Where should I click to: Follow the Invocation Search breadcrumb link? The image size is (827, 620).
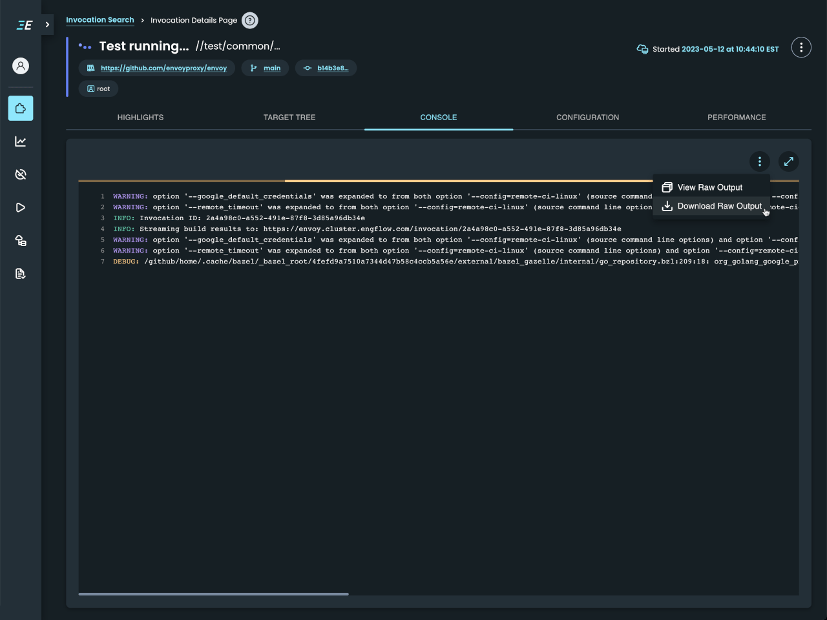[x=100, y=20]
